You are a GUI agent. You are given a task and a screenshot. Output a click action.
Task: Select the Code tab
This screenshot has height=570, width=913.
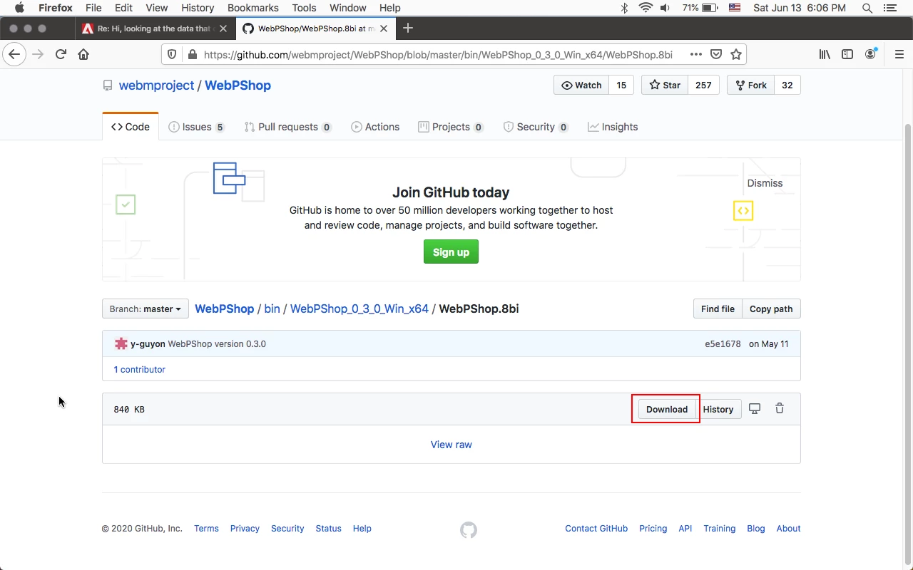pyautogui.click(x=131, y=127)
